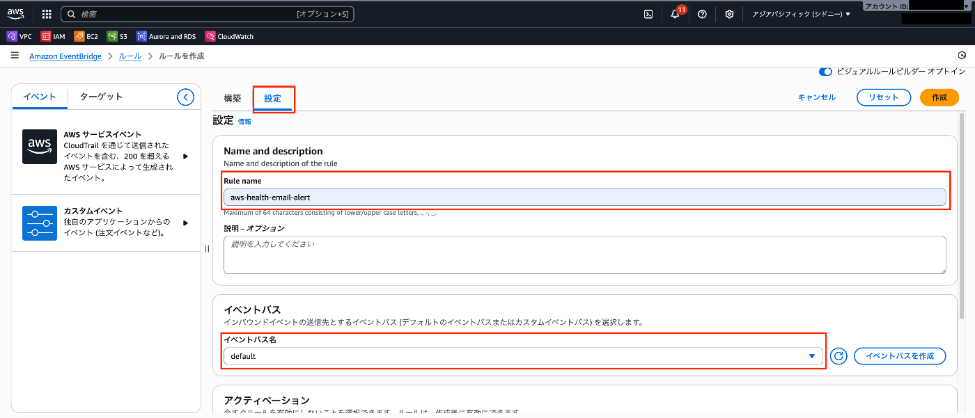The width and height of the screenshot is (975, 418).
Task: Click the panel resize handle
Action: [x=207, y=249]
